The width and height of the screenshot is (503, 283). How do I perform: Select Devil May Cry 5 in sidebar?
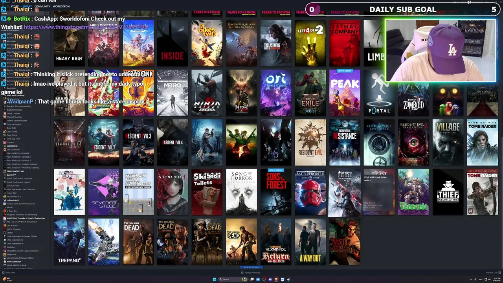pyautogui.click(x=13, y=139)
